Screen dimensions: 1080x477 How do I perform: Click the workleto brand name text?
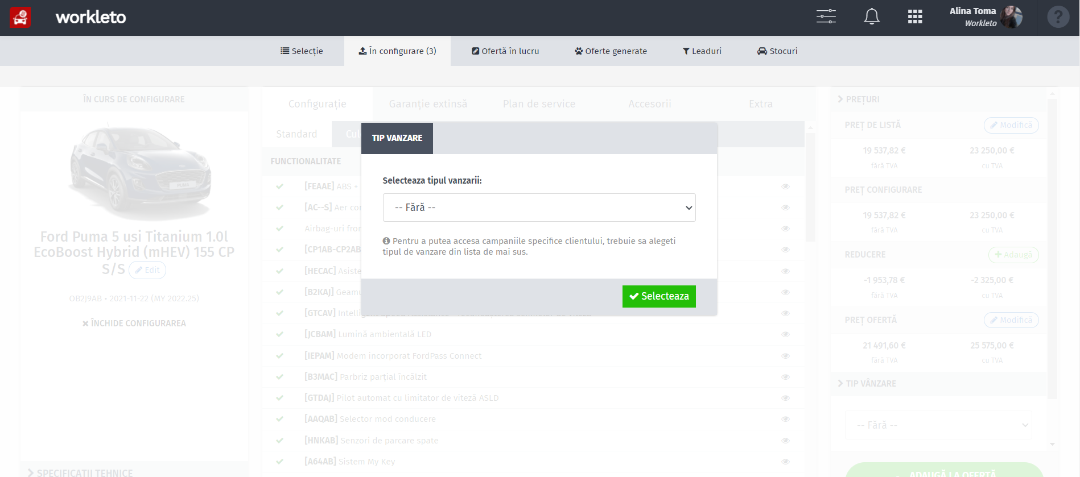(x=91, y=18)
